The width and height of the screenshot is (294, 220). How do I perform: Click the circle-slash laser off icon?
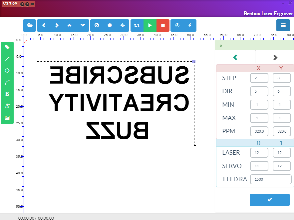[x=97, y=25]
